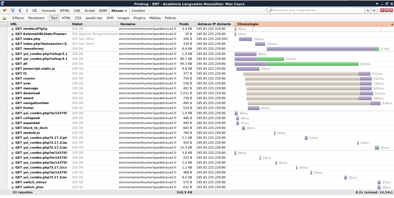Sort by the Domaine column header
The height and width of the screenshot is (198, 394).
[x=148, y=24]
